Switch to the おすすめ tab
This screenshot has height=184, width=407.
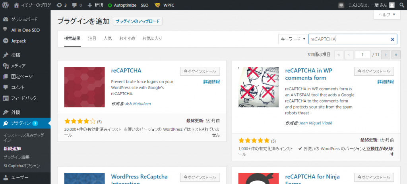click(127, 39)
